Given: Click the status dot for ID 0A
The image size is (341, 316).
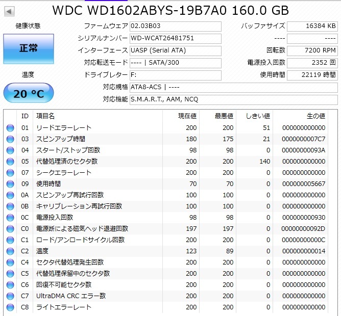Looking at the screenshot, I should [x=10, y=195].
